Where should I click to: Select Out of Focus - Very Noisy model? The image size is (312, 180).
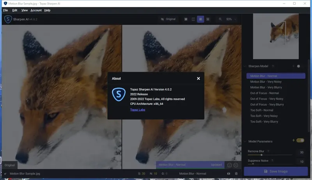point(276,99)
